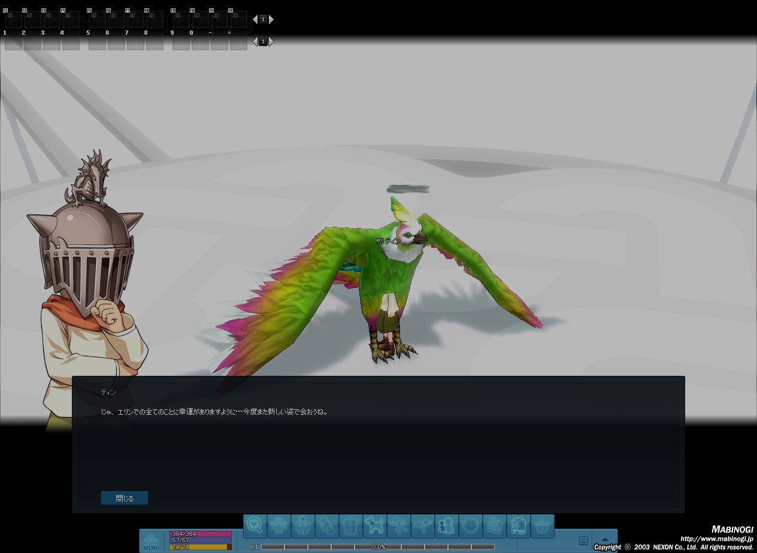Screen dimensions: 757x553
Task: Click the crown icon in bottom toolbar
Action: [543, 525]
